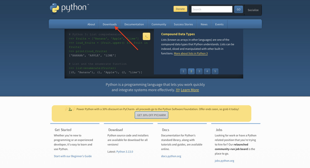Open the Documentation navigation menu
The height and width of the screenshot is (168, 310).
click(x=134, y=24)
